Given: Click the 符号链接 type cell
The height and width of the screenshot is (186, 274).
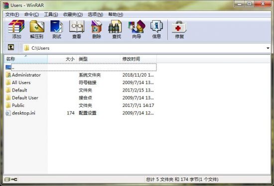Looking at the screenshot, I should pos(88,83).
